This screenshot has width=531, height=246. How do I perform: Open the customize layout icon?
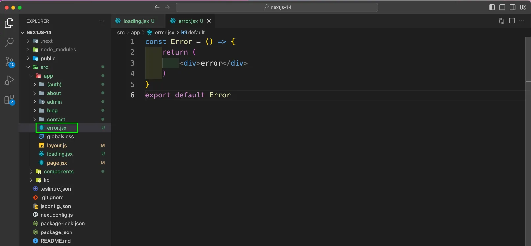(523, 7)
